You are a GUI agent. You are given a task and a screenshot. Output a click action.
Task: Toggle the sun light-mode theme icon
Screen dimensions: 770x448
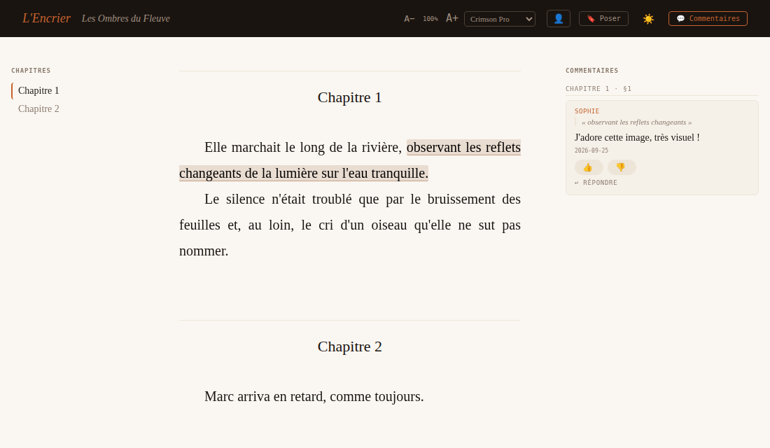(x=648, y=19)
